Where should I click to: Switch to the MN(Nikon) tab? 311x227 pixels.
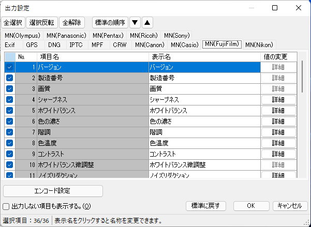click(x=259, y=45)
